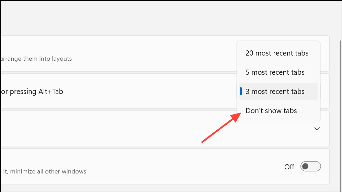Click the "or pressing Alt+Tab" setting text
The height and width of the screenshot is (192, 342).
(x=32, y=92)
